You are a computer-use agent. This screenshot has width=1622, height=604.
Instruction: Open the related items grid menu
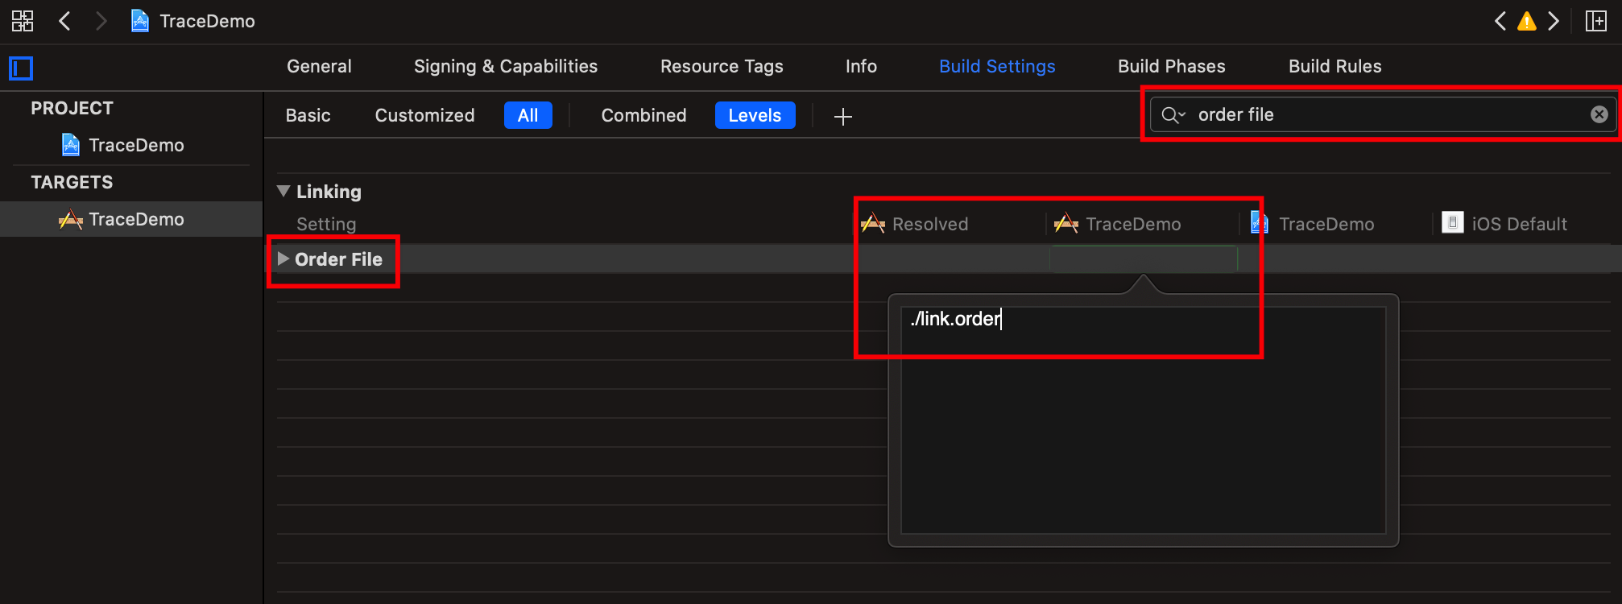pyautogui.click(x=23, y=21)
